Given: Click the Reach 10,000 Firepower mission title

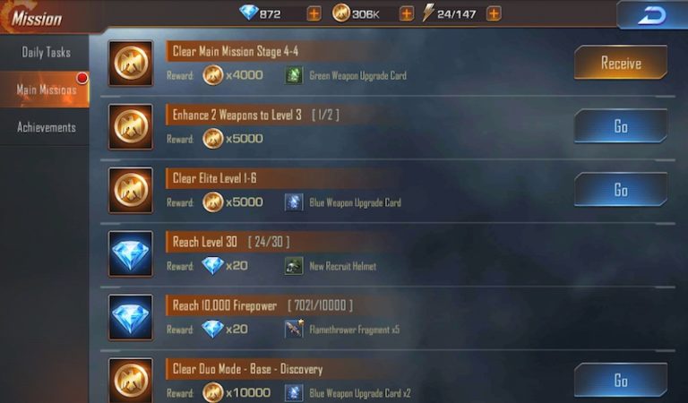Looking at the screenshot, I should 225,305.
